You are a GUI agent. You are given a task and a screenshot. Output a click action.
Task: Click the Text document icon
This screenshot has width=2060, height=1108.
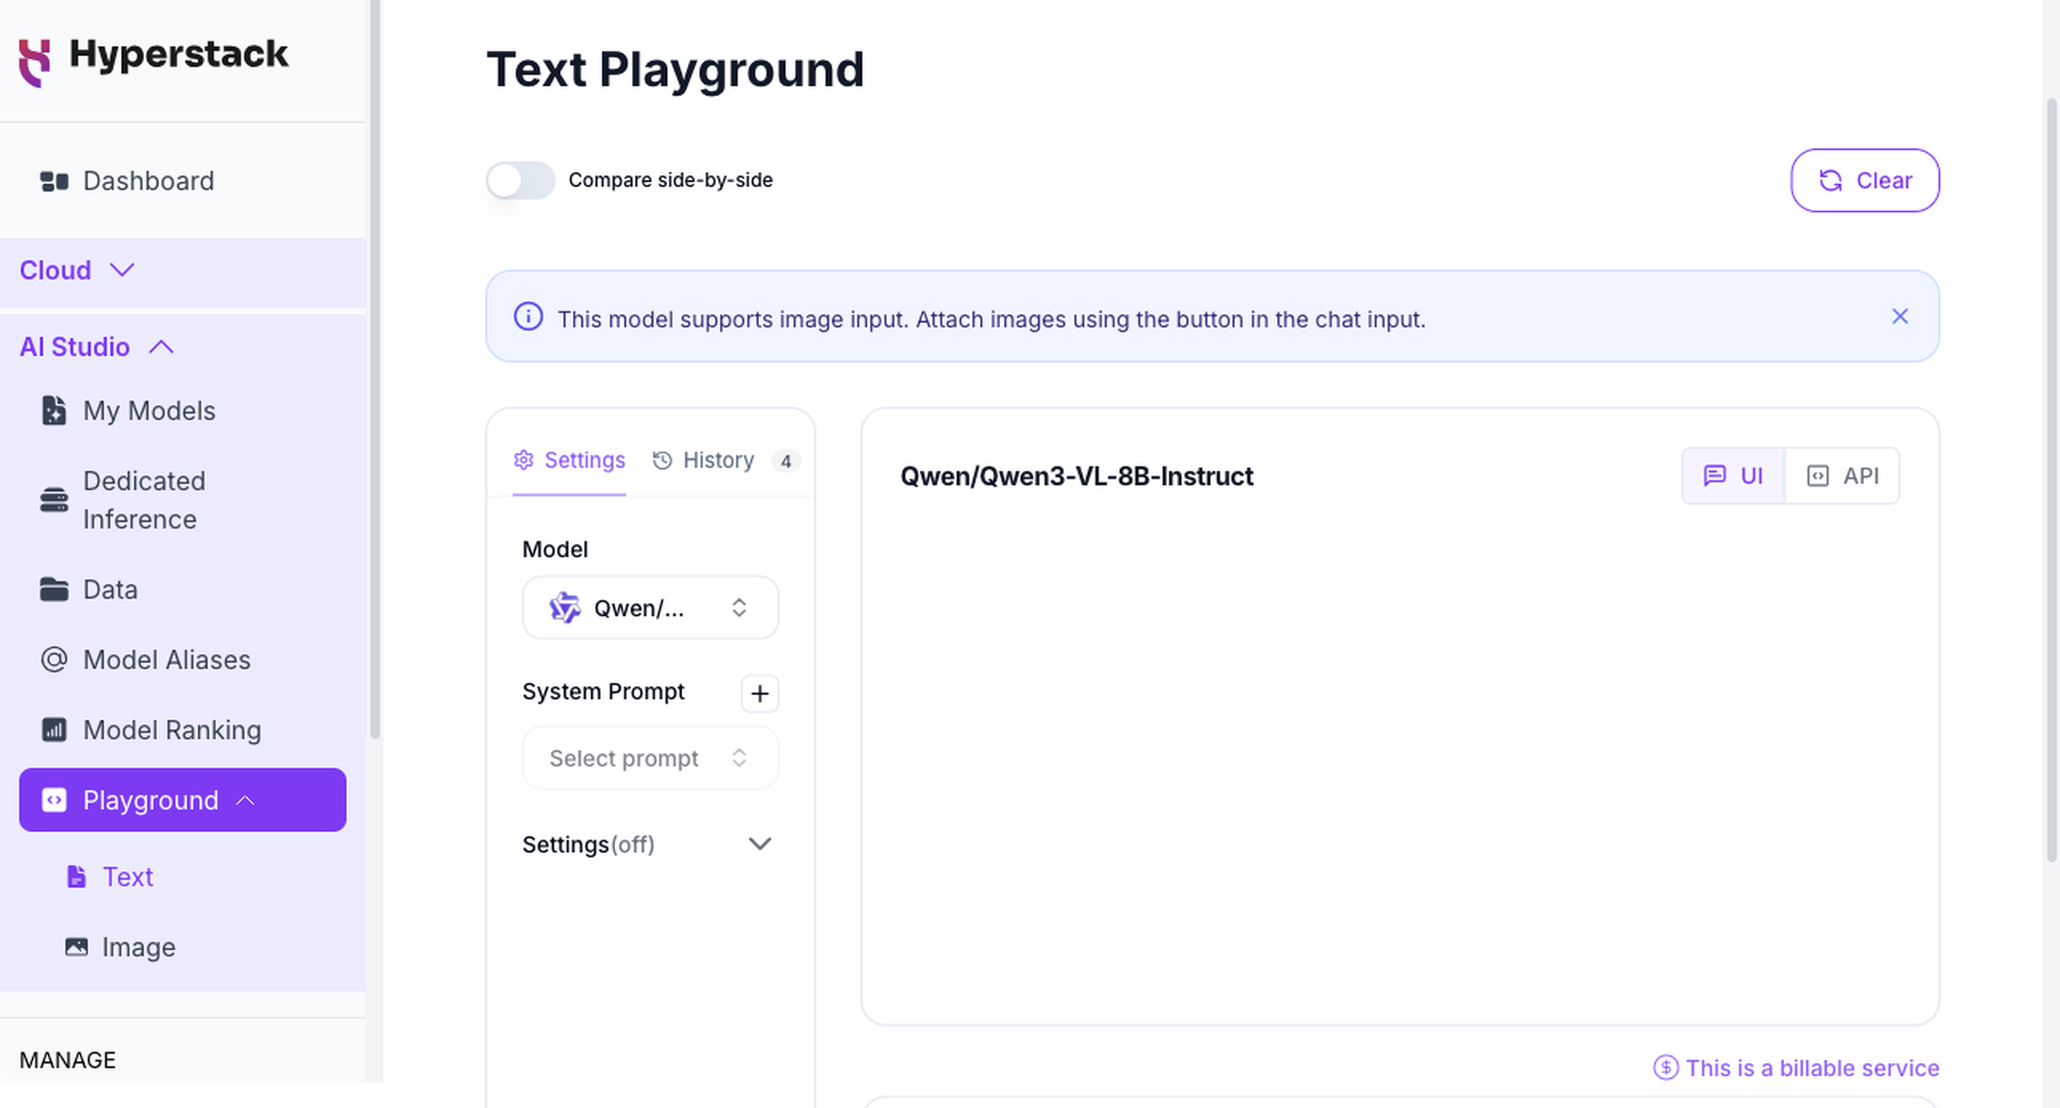pos(76,877)
